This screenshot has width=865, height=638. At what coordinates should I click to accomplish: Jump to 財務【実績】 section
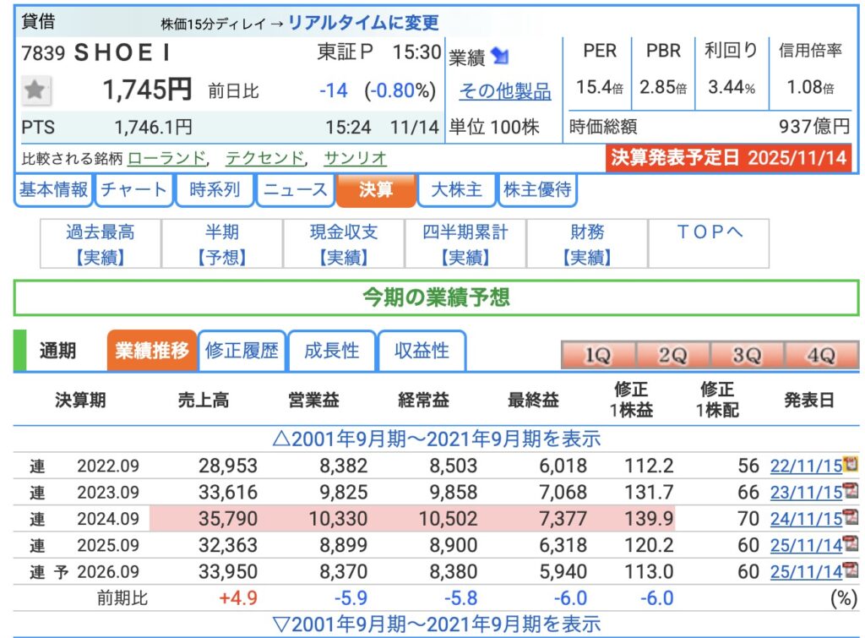586,243
